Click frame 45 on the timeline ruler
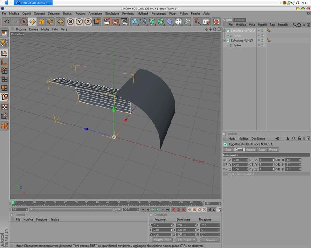The height and width of the screenshot is (248, 311). 108,202
